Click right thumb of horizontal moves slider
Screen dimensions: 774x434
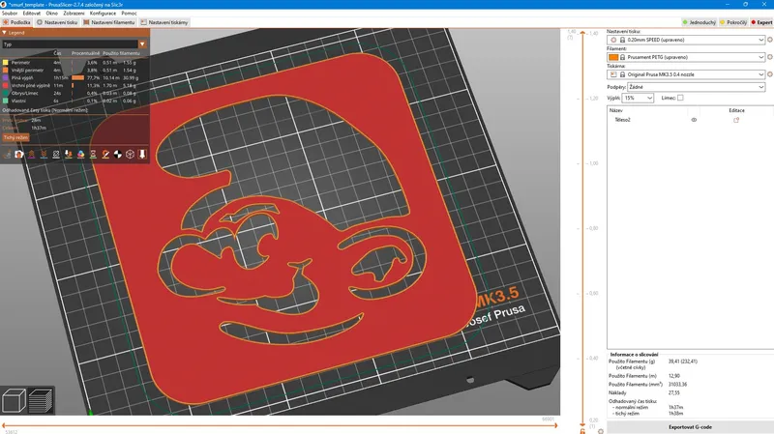(556, 424)
